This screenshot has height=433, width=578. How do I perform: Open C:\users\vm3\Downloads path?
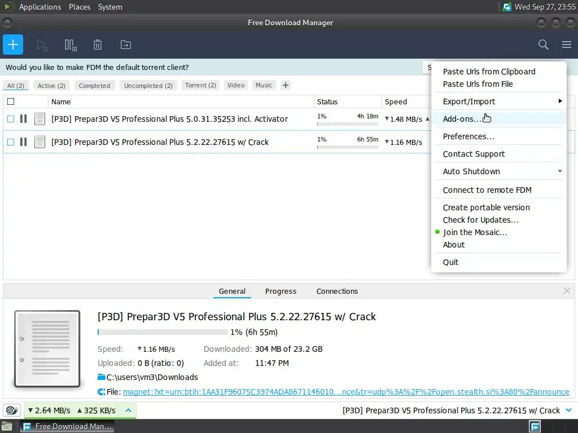(x=152, y=377)
